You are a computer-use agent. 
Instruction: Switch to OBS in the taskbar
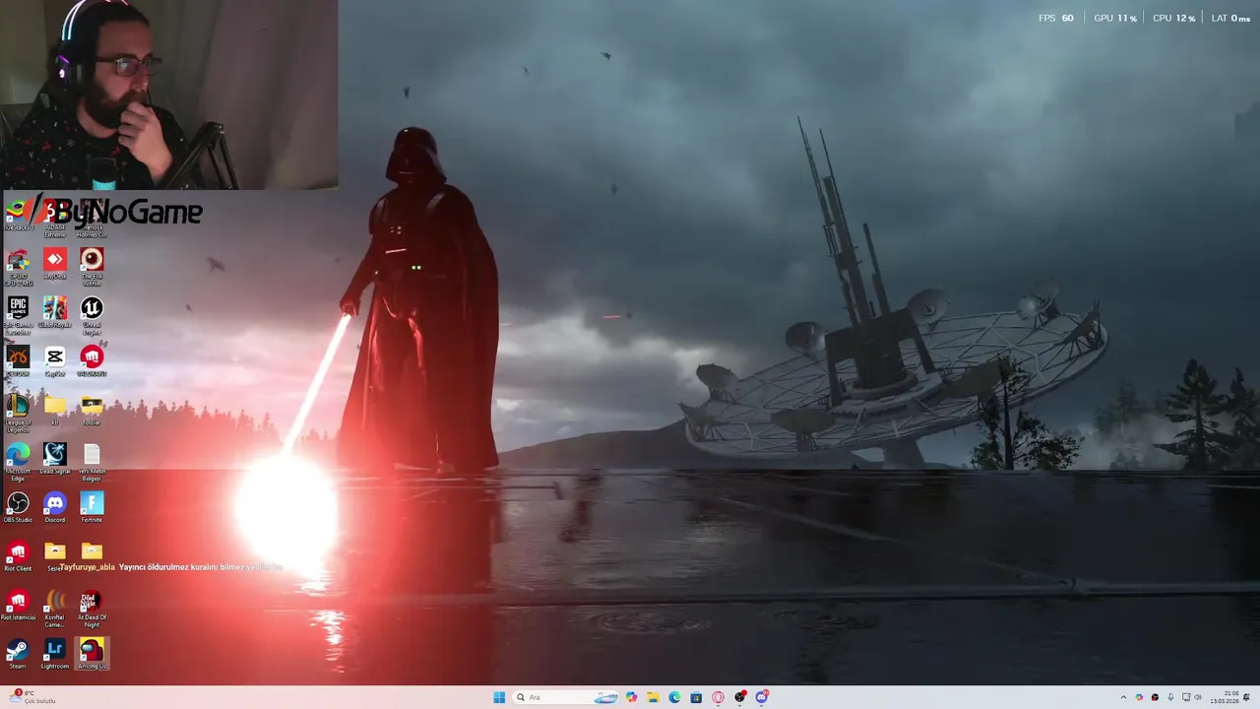[739, 697]
